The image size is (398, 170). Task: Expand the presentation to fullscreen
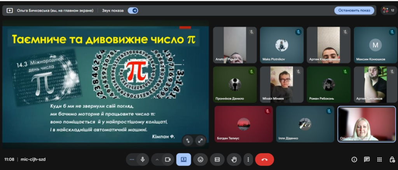(x=201, y=140)
